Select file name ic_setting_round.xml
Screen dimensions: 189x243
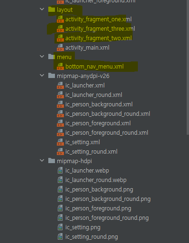tap(91, 152)
